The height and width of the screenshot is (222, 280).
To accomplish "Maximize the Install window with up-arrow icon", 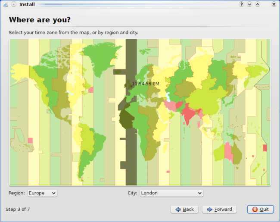I will [x=258, y=4].
